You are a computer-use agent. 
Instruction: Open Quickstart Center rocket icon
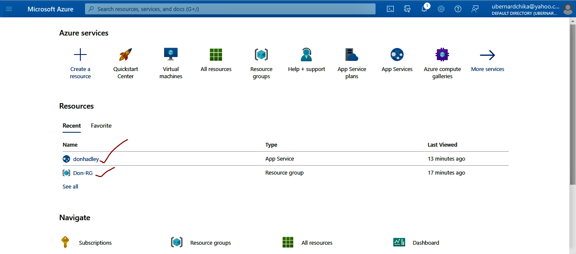click(x=126, y=55)
